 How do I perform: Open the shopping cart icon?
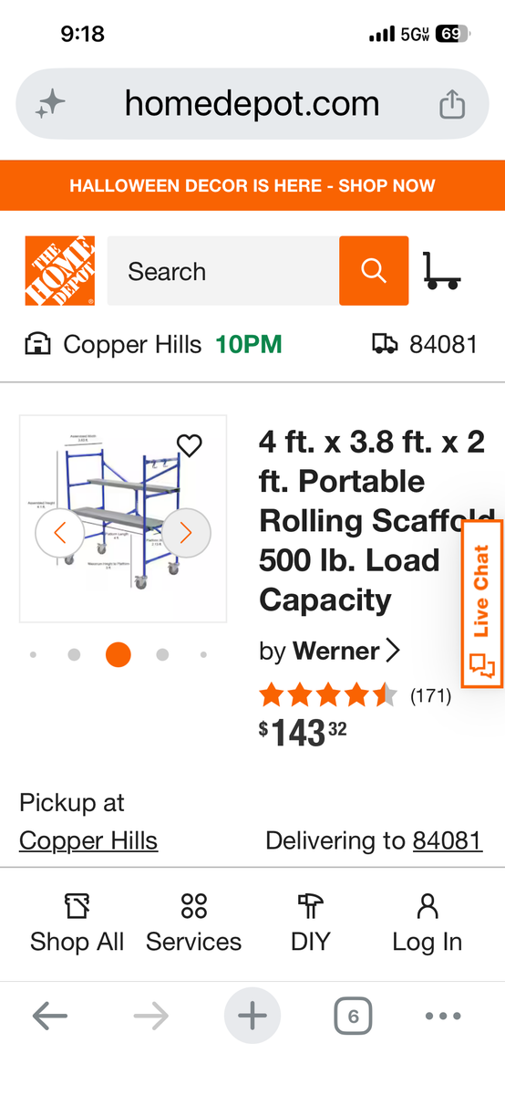442,271
